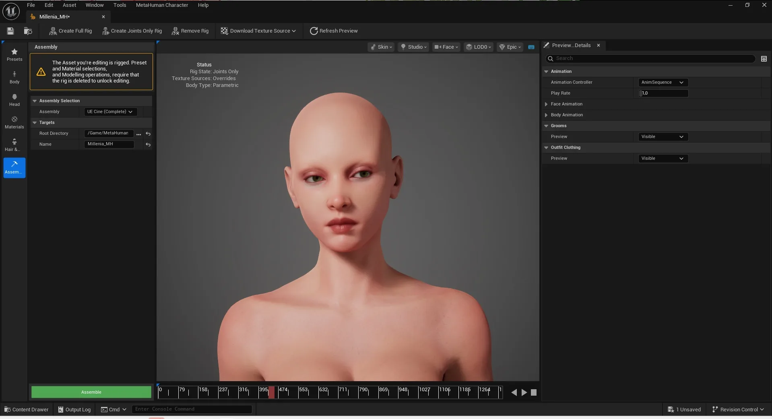The image size is (772, 419).
Task: Open the File menu
Action: (x=31, y=5)
